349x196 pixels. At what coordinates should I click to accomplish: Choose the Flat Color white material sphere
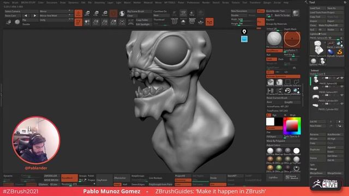(296, 151)
